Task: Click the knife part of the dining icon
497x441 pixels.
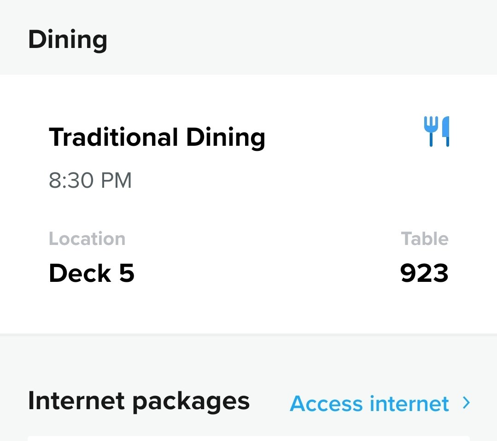Action: (446, 131)
